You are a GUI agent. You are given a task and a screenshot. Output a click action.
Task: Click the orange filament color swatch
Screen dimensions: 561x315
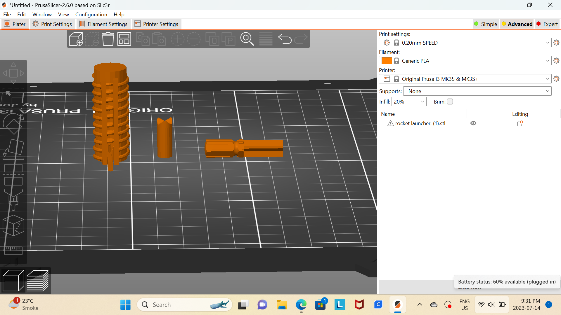coord(387,61)
